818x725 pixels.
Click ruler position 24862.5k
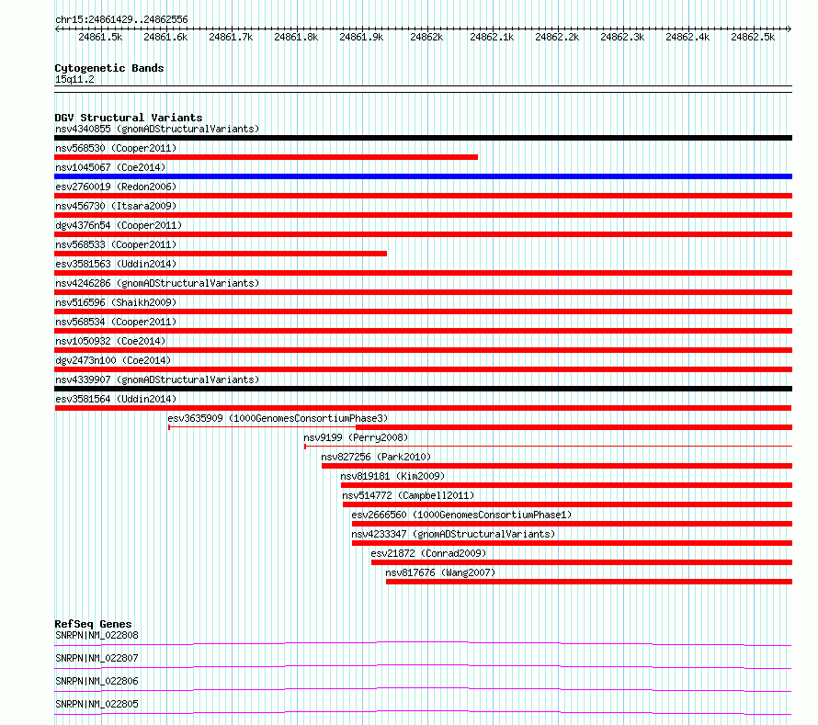753,37
